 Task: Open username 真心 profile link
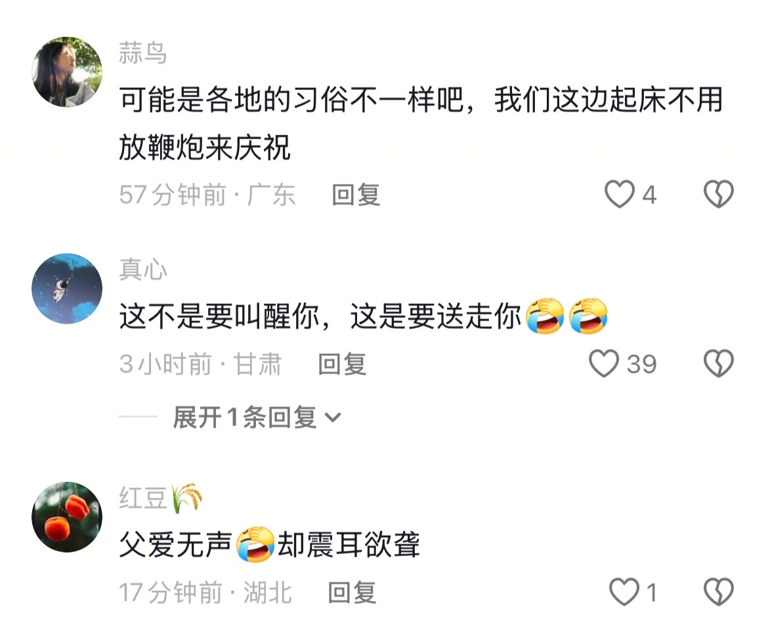142,269
